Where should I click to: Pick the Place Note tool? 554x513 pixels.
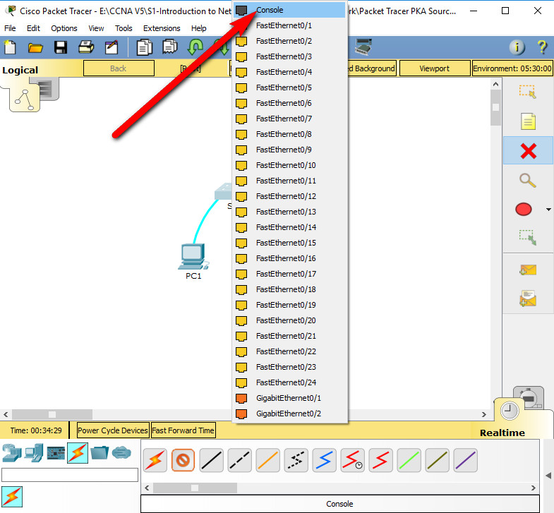[x=527, y=121]
